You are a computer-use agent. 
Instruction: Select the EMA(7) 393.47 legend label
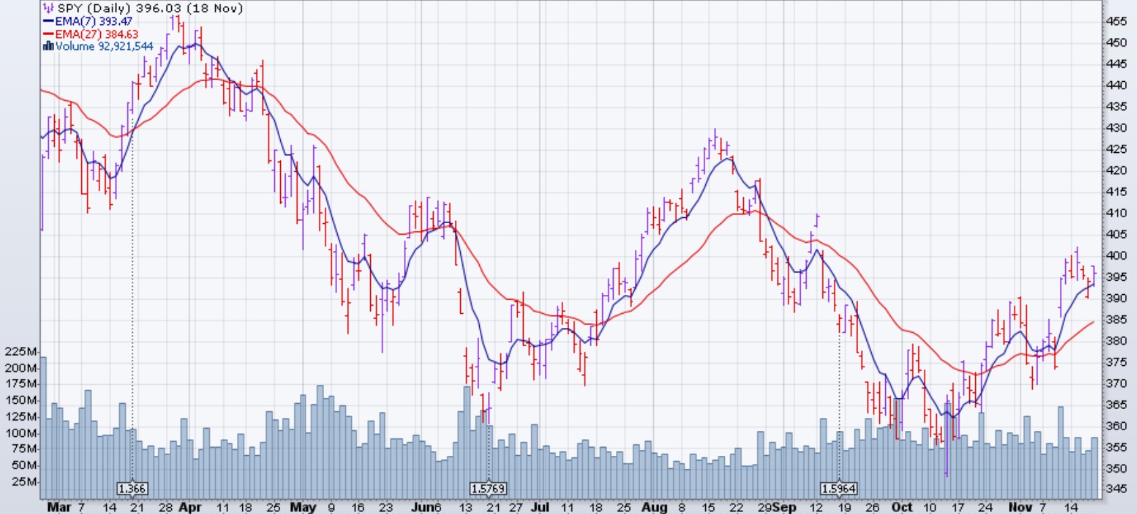(x=94, y=22)
